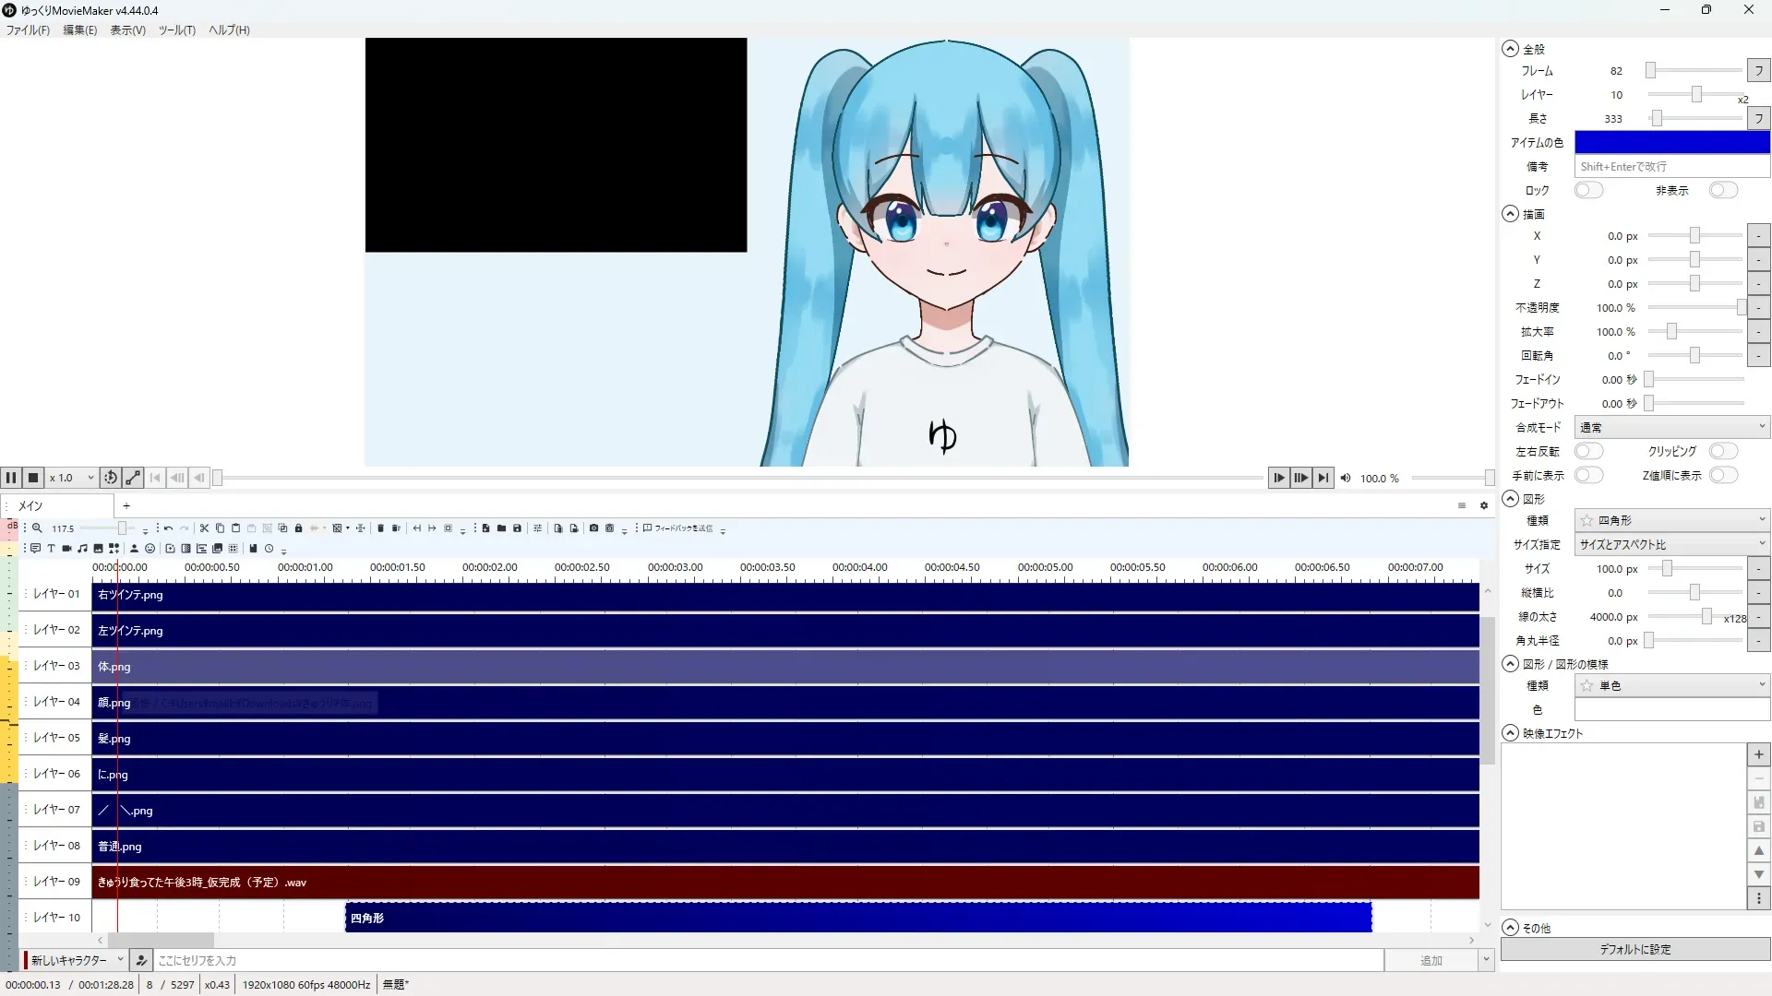This screenshot has height=996, width=1772.
Task: Open the playback speed x1.0 dropdown
Action: click(72, 478)
